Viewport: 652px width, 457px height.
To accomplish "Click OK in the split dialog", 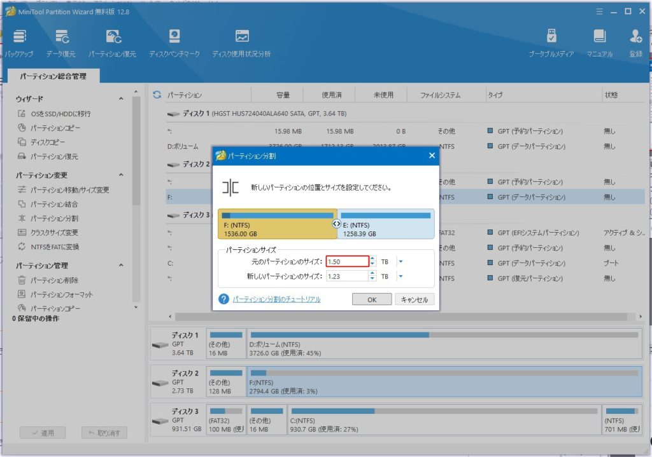I will (x=371, y=299).
